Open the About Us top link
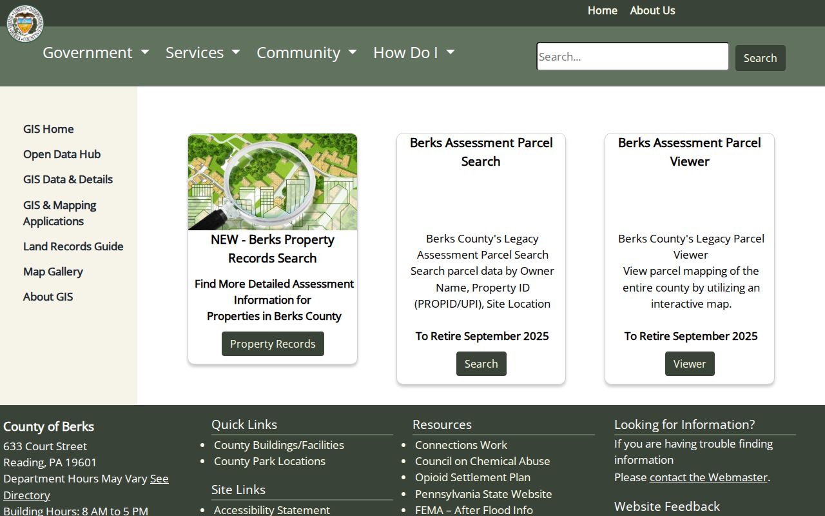Screen dimensions: 825x516 click(x=652, y=10)
